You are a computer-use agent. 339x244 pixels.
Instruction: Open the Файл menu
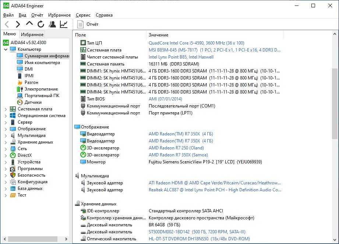8,15
